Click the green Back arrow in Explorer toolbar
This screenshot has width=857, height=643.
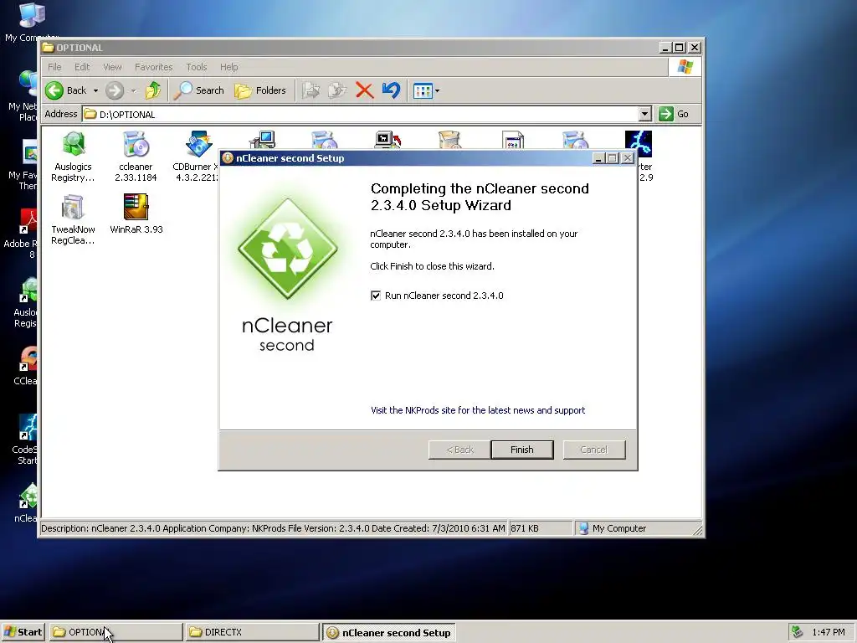(54, 90)
